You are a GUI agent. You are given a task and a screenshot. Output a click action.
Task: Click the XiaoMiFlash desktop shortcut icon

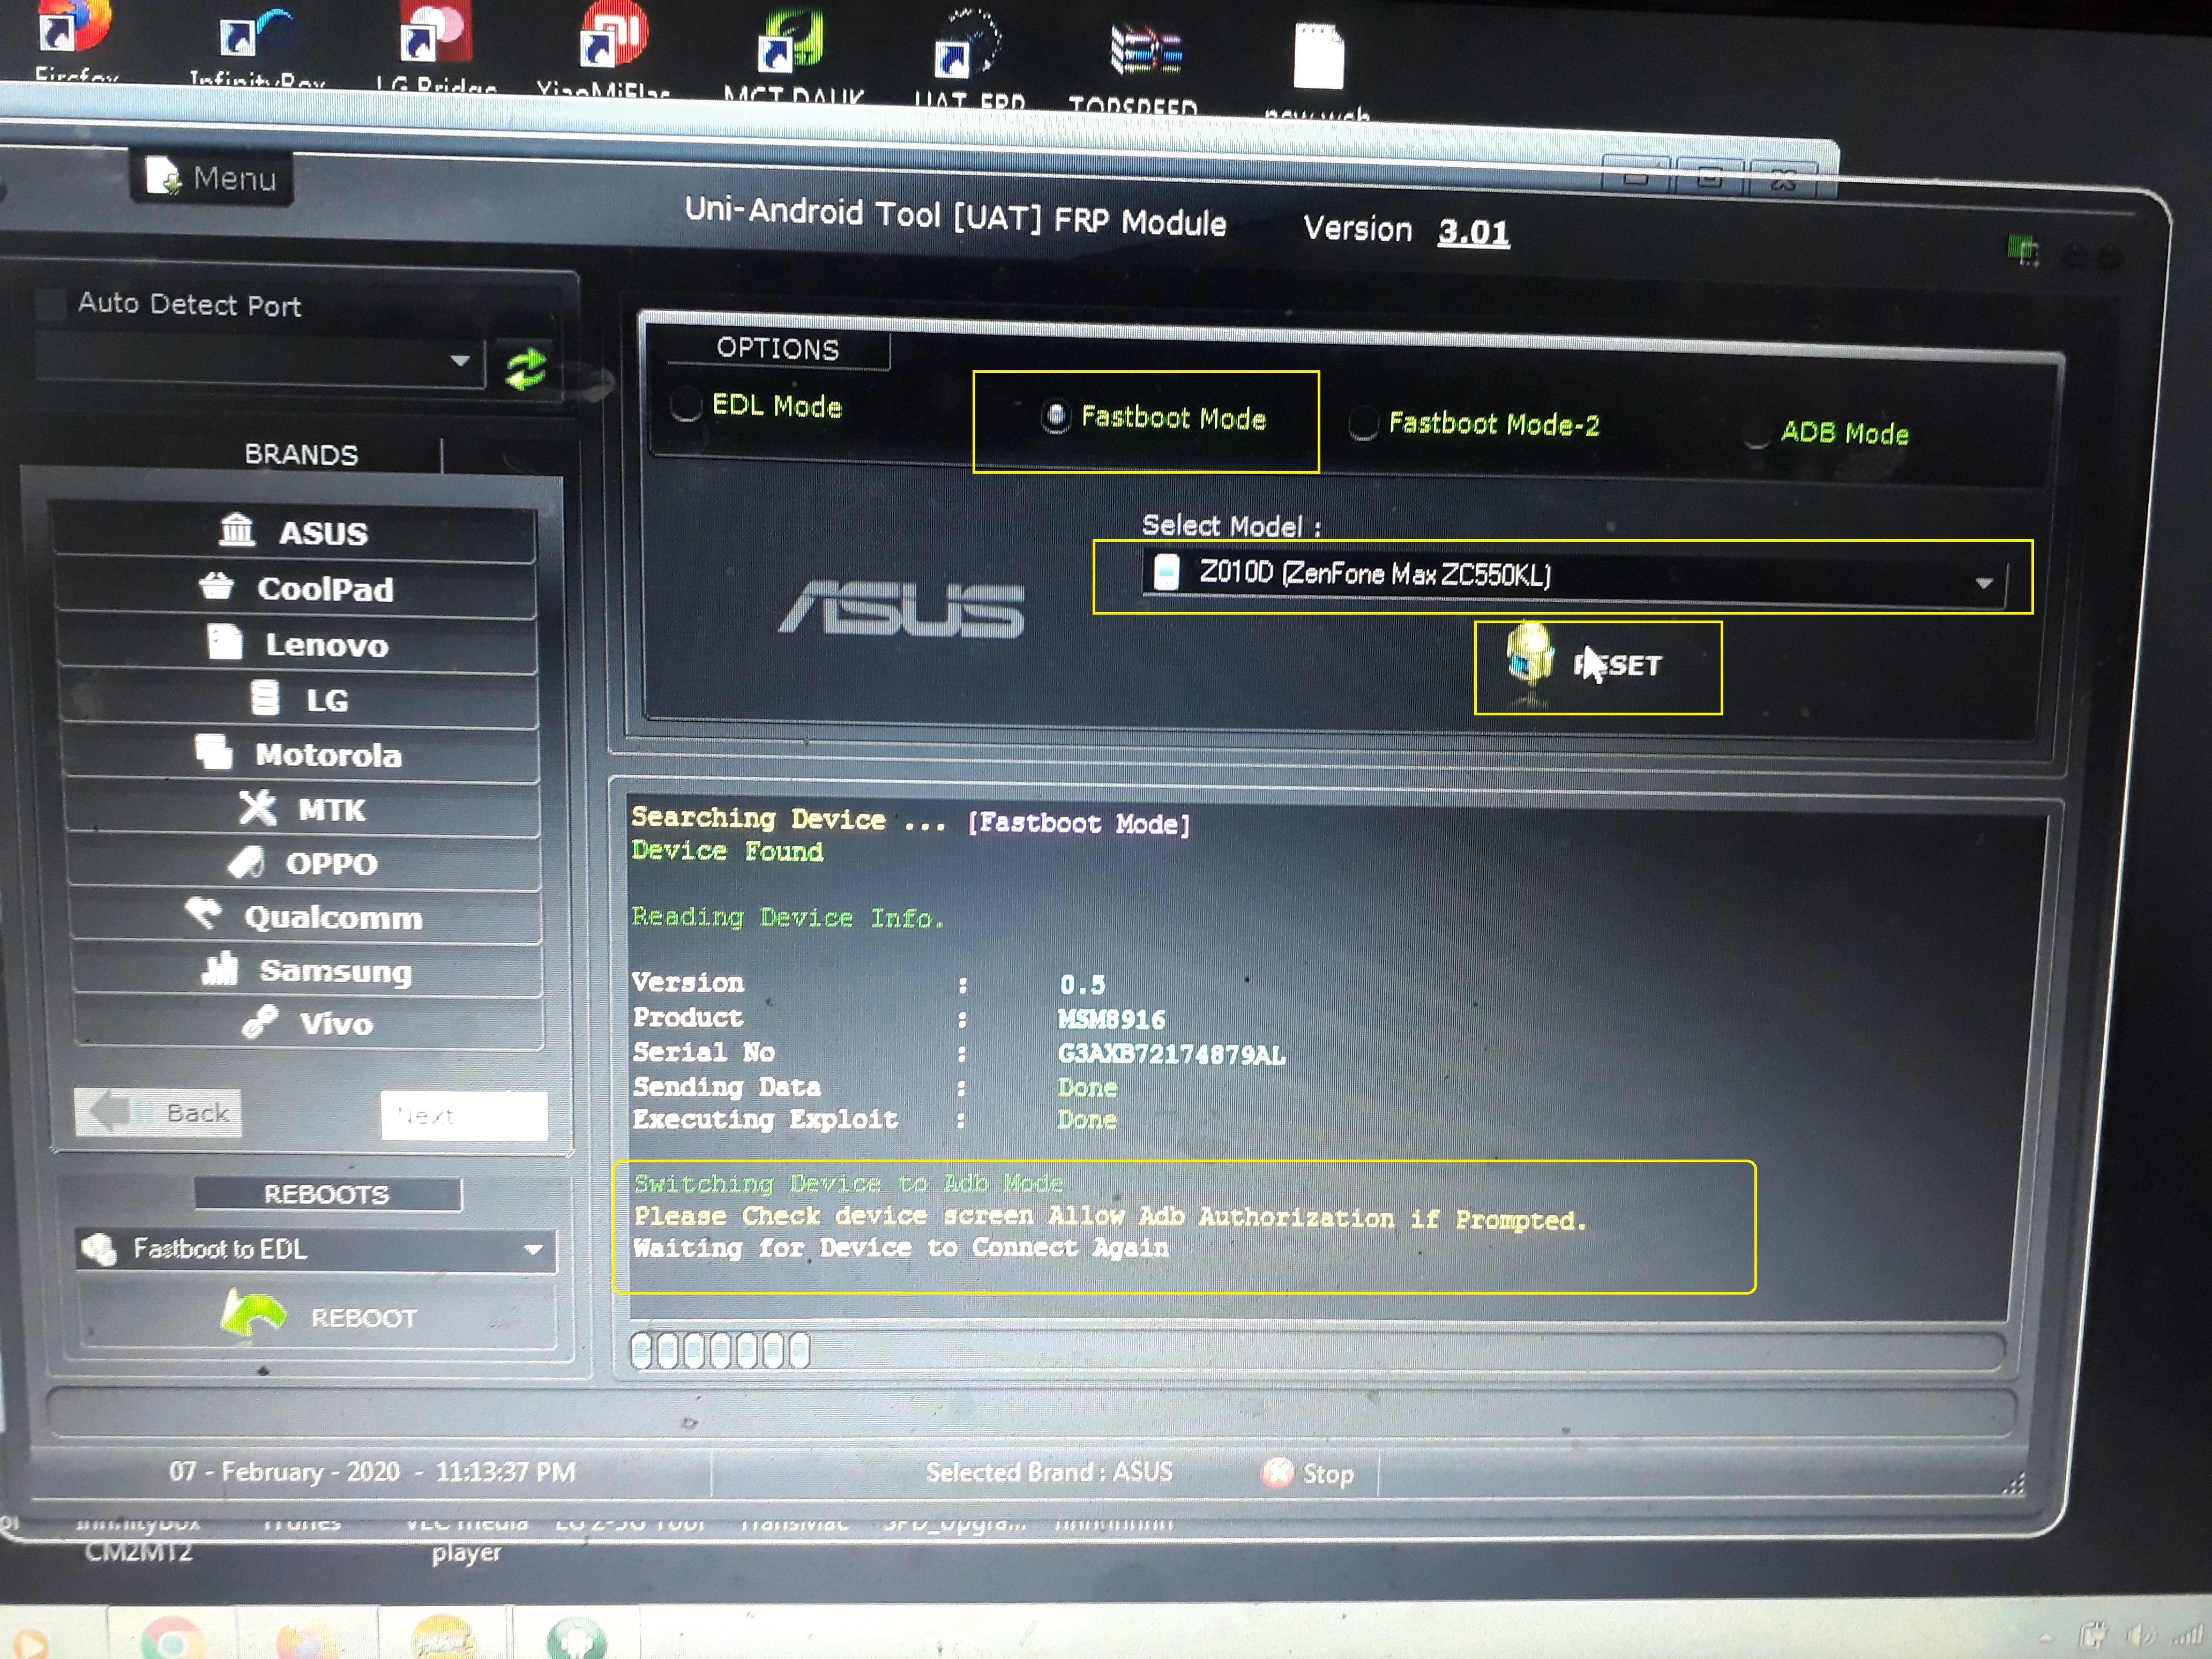click(613, 35)
